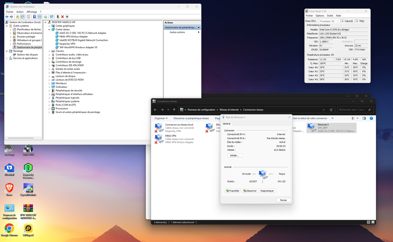This screenshot has height=242, width=393.
Task: Open the Outils menu in Core Temp
Action: pyautogui.click(x=330, y=16)
